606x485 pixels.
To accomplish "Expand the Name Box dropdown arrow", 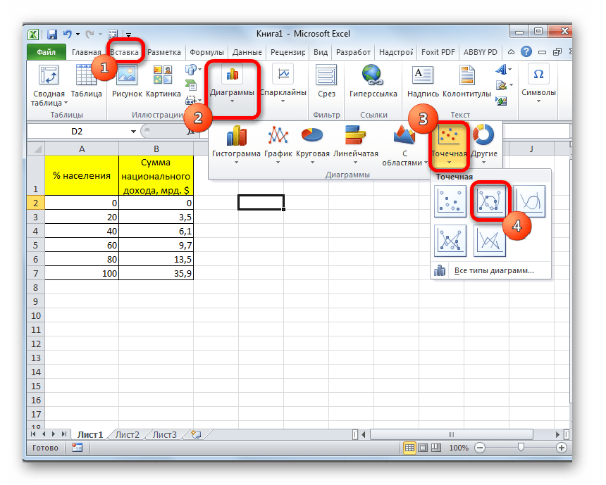I will click(134, 132).
